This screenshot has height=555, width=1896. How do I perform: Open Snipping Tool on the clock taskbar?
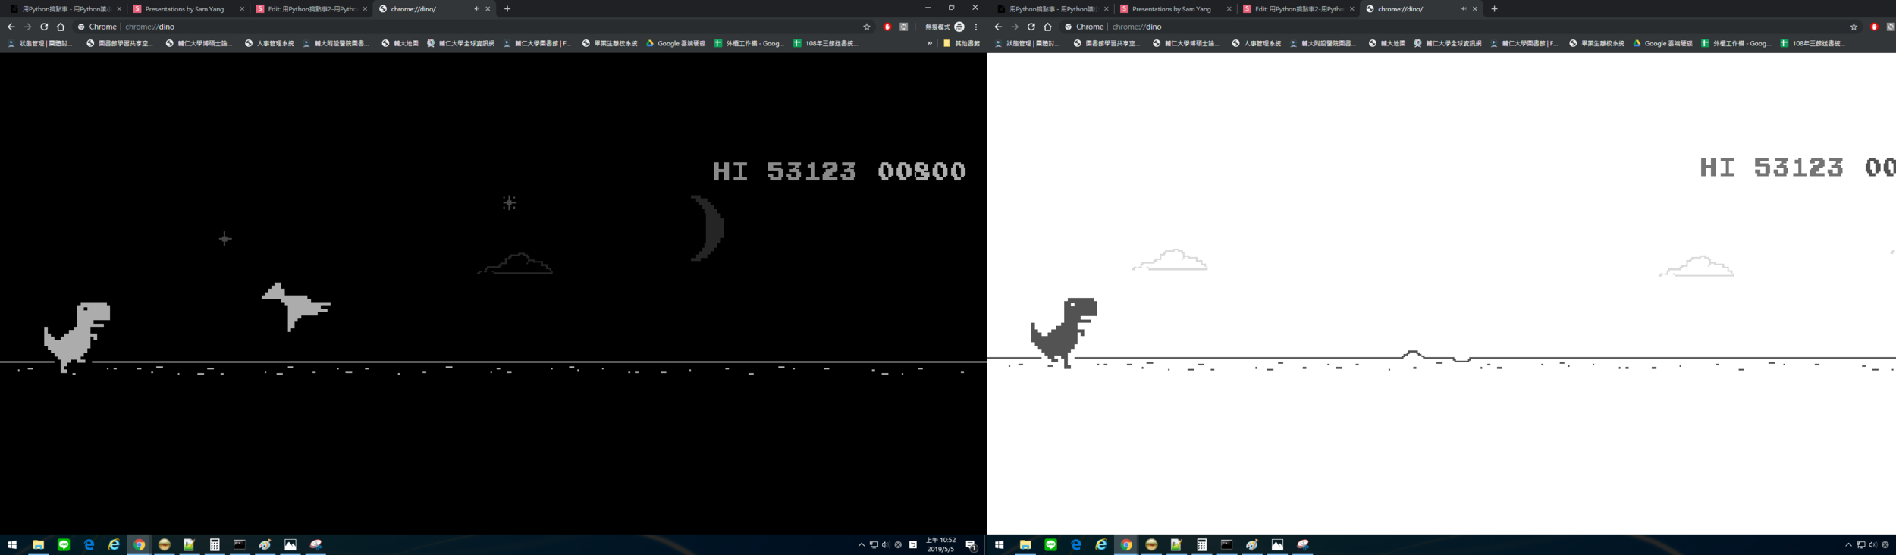tap(315, 544)
